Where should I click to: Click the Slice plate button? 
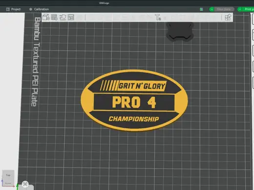click(224, 9)
